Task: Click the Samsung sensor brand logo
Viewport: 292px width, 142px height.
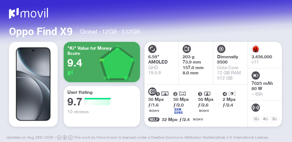Action: click(179, 111)
